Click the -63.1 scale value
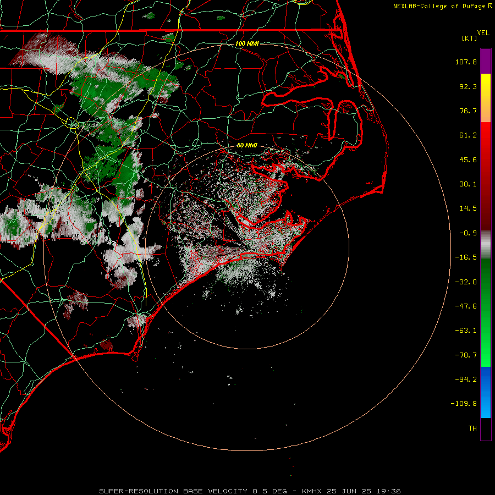The height and width of the screenshot is (495, 495). pos(466,331)
